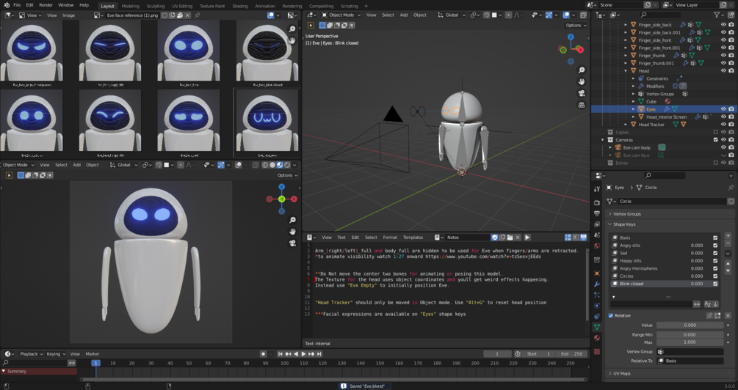The width and height of the screenshot is (738, 390).
Task: Switch to the Shading workspace tab
Action: pos(239,6)
